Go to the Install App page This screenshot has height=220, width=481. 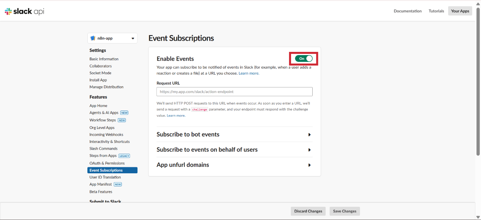(x=98, y=80)
